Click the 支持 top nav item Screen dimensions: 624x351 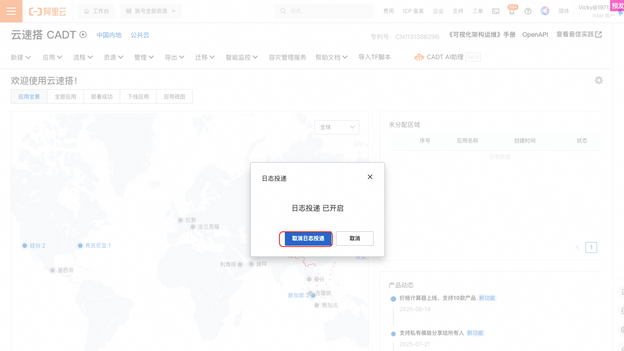click(458, 11)
